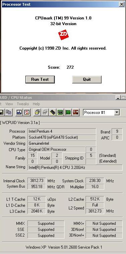
Task: Open the View menu
Action: [x=9, y=104]
